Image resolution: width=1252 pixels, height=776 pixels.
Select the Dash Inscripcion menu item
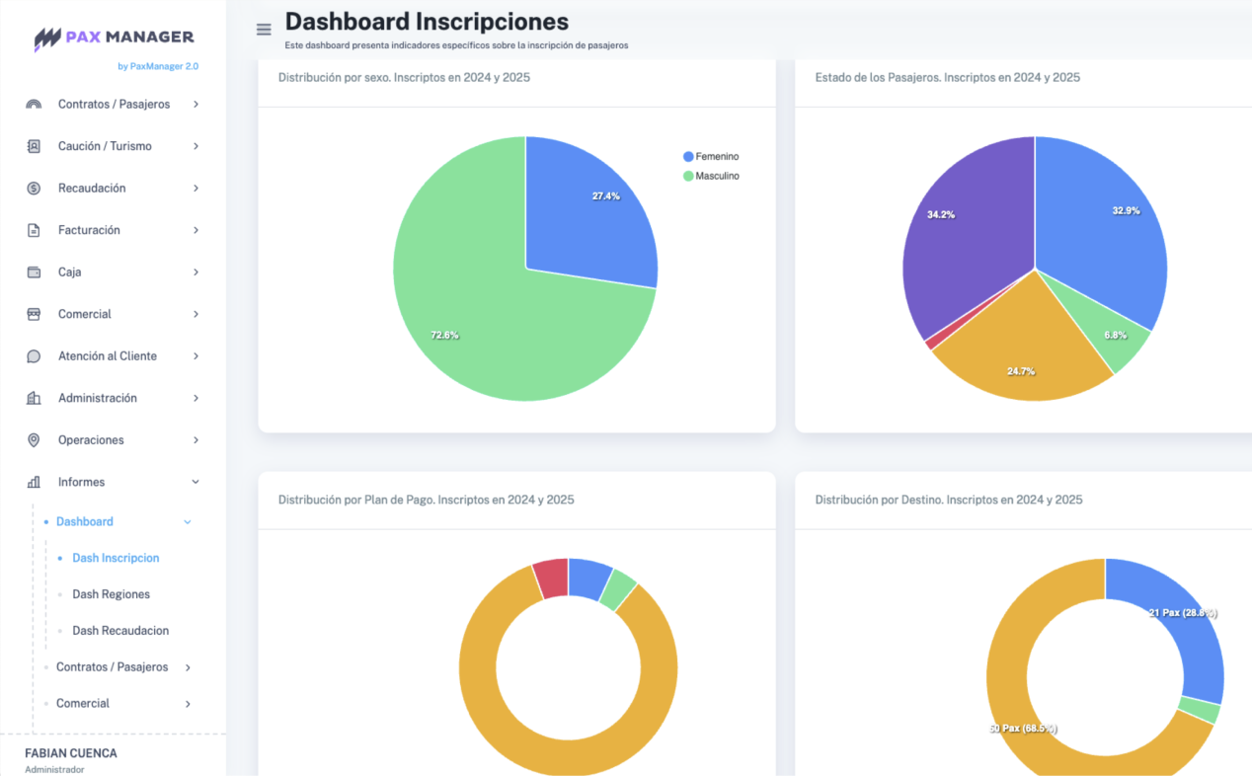click(116, 558)
